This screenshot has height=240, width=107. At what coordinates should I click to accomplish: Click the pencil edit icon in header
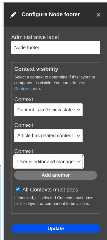[13, 15]
